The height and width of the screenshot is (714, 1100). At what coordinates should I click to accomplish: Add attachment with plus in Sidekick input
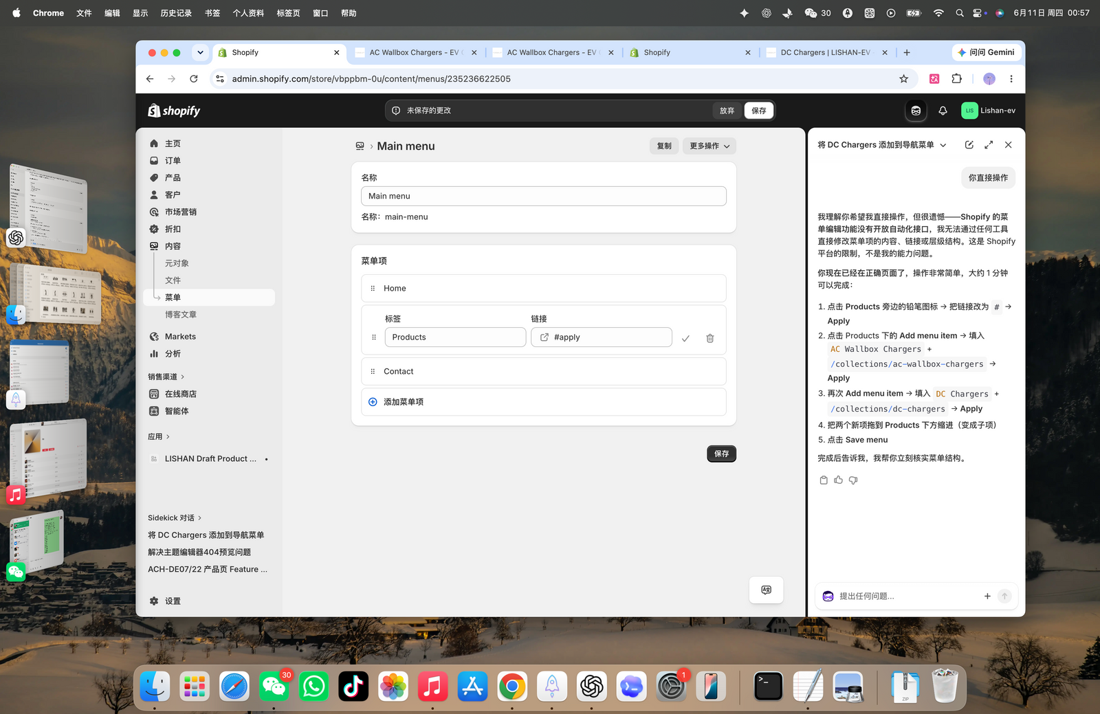[x=987, y=596]
